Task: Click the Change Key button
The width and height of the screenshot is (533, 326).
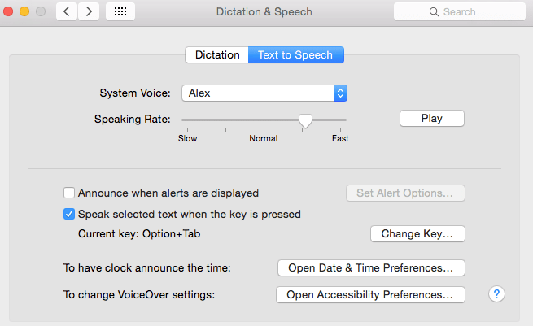Action: pyautogui.click(x=417, y=234)
